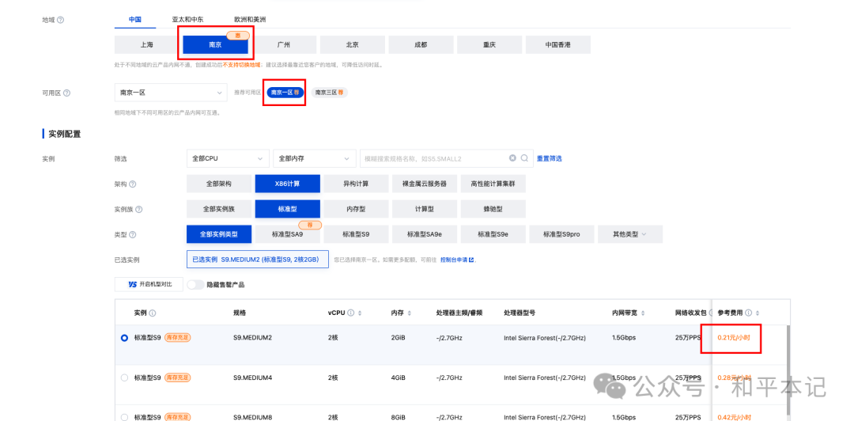854x421 pixels.
Task: Select the 成都 region
Action: [x=421, y=45]
